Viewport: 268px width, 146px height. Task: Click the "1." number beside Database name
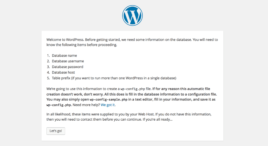point(48,55)
